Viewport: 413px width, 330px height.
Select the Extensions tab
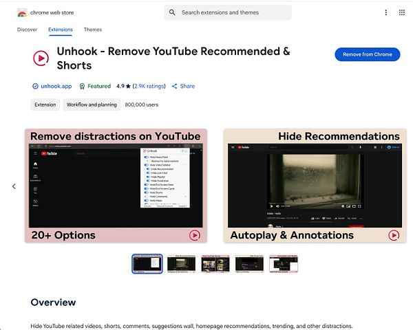pyautogui.click(x=61, y=30)
